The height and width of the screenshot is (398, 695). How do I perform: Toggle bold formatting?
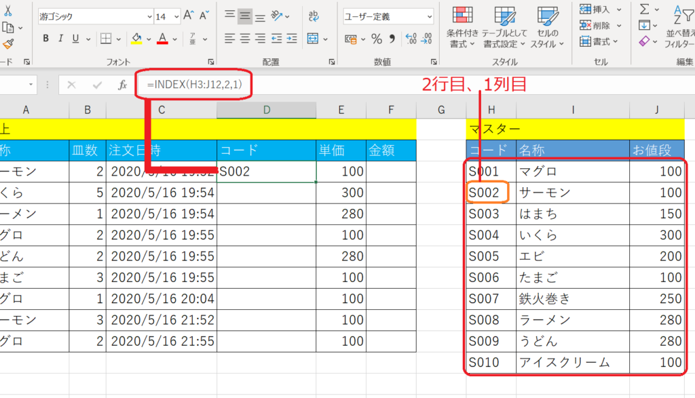[x=45, y=39]
